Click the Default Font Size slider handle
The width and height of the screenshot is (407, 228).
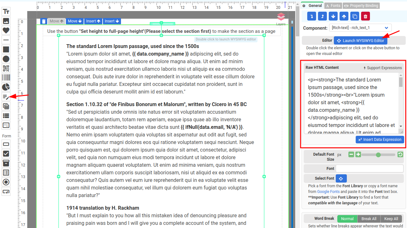(x=378, y=155)
